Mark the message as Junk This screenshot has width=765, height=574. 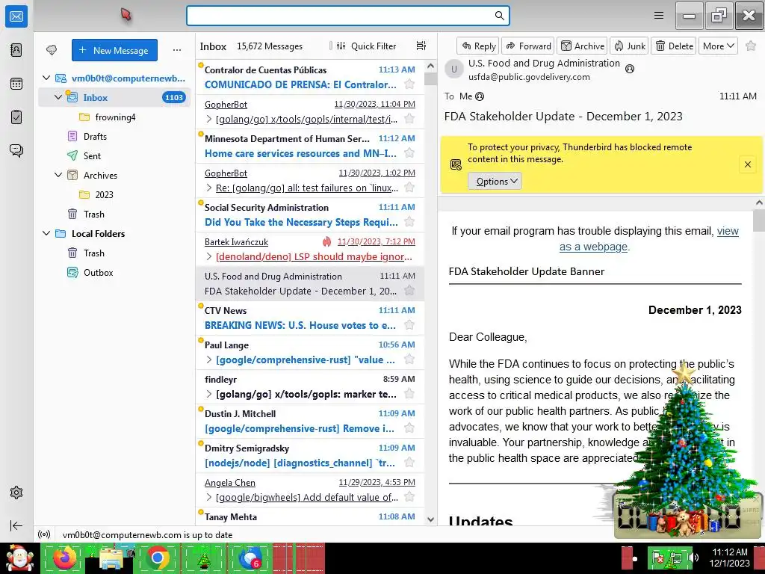pos(629,46)
